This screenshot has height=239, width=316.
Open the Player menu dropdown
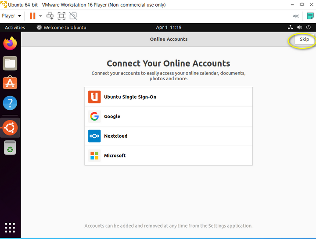(11, 16)
